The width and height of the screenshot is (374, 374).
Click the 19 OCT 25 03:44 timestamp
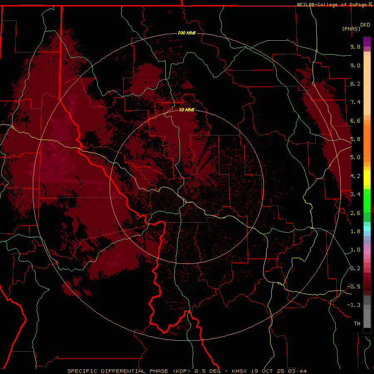278,371
